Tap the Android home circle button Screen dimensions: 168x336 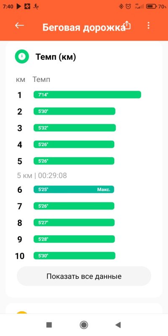pyautogui.click(x=84, y=325)
